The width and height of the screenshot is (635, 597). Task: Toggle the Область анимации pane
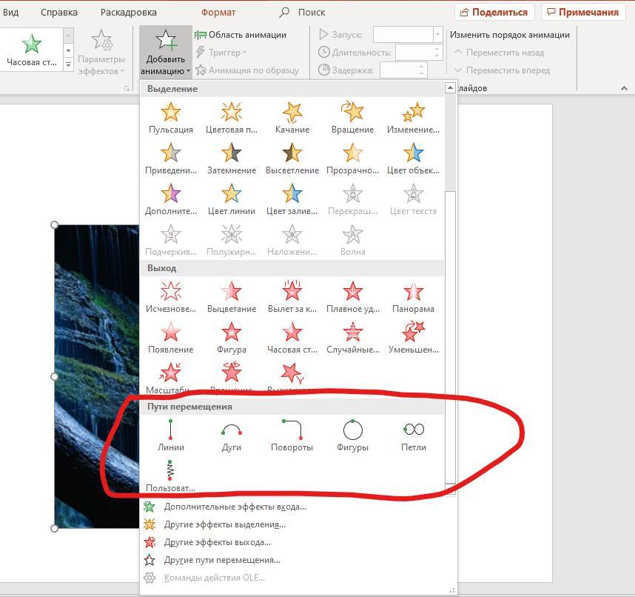point(241,35)
